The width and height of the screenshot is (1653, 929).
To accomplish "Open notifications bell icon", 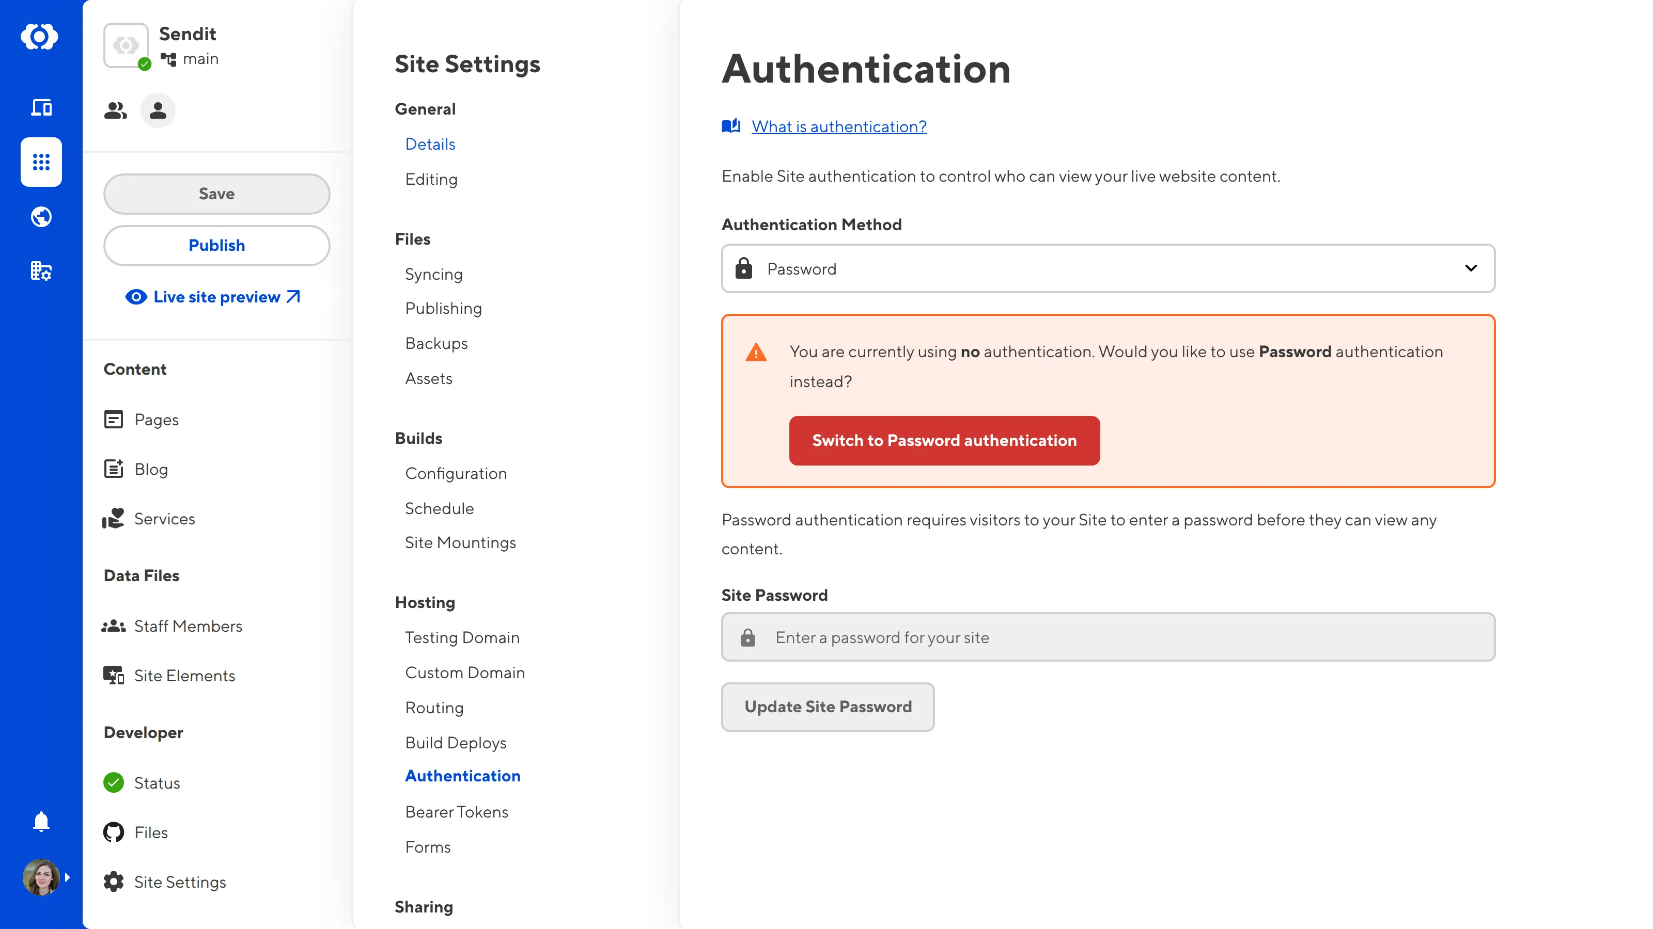I will 41,821.
